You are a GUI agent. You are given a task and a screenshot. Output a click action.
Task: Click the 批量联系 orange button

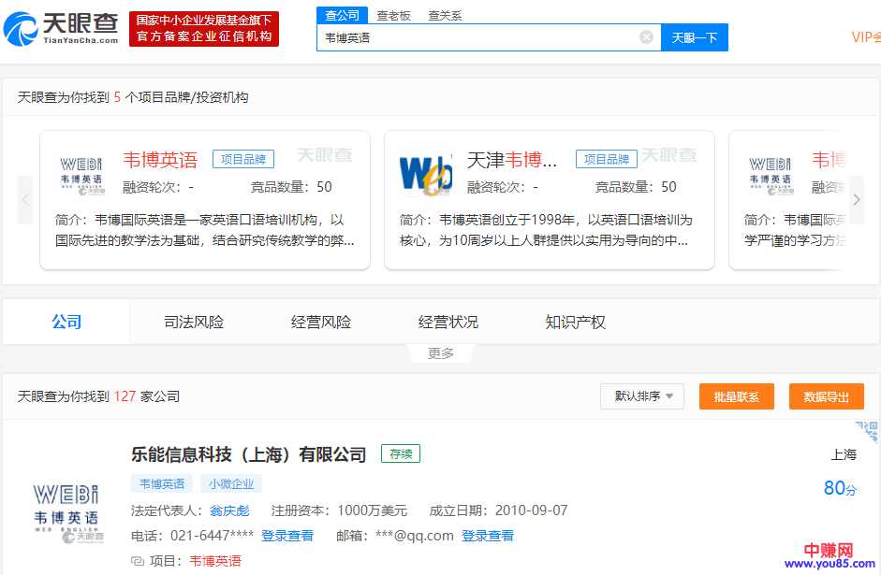click(x=736, y=396)
